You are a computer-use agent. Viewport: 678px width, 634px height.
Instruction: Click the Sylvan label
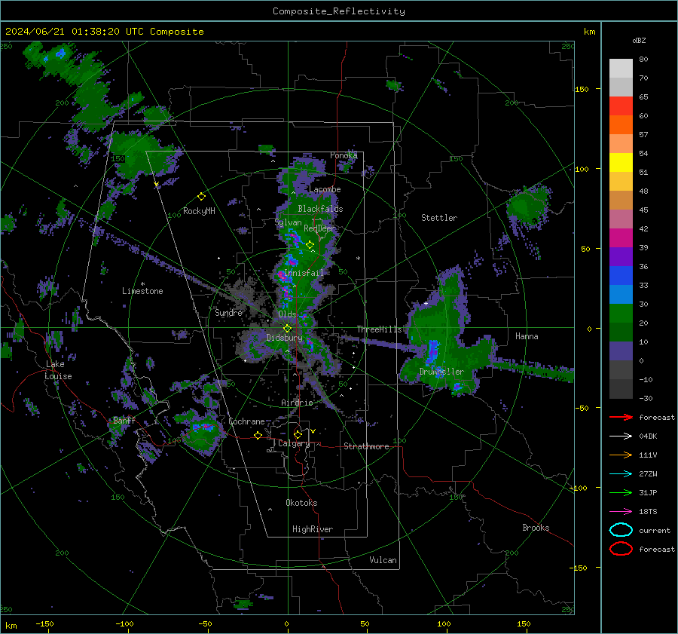tap(288, 222)
